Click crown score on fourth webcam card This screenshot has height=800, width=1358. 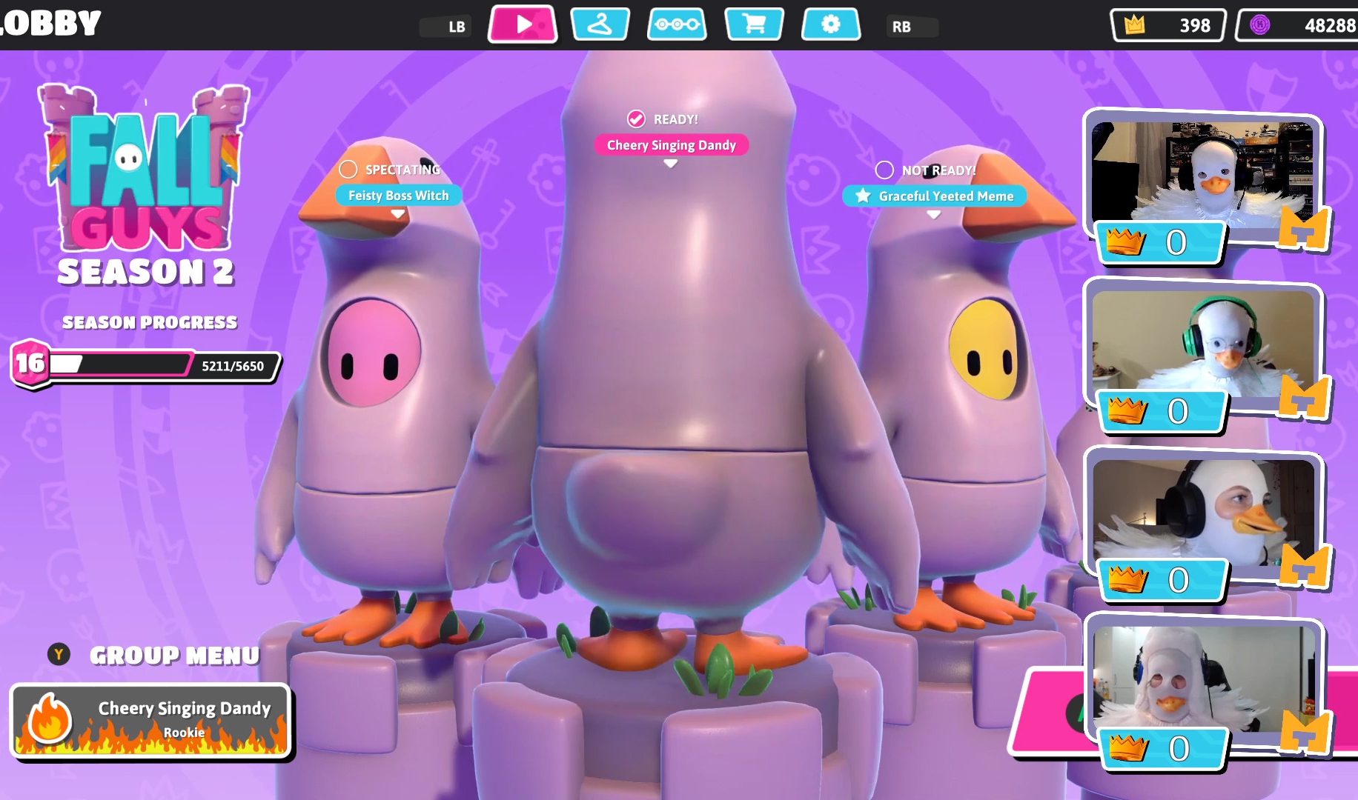1162,748
